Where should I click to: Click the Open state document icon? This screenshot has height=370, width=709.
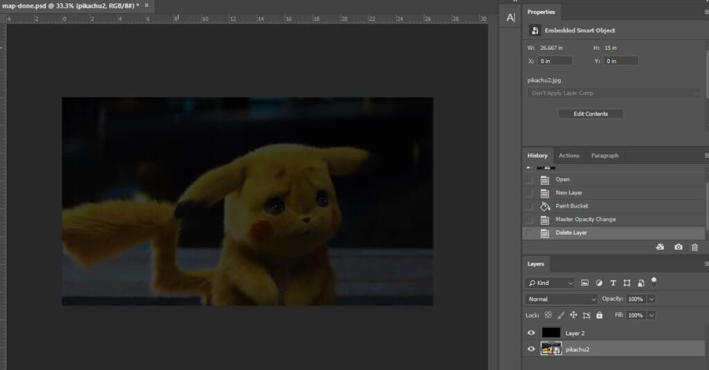545,180
